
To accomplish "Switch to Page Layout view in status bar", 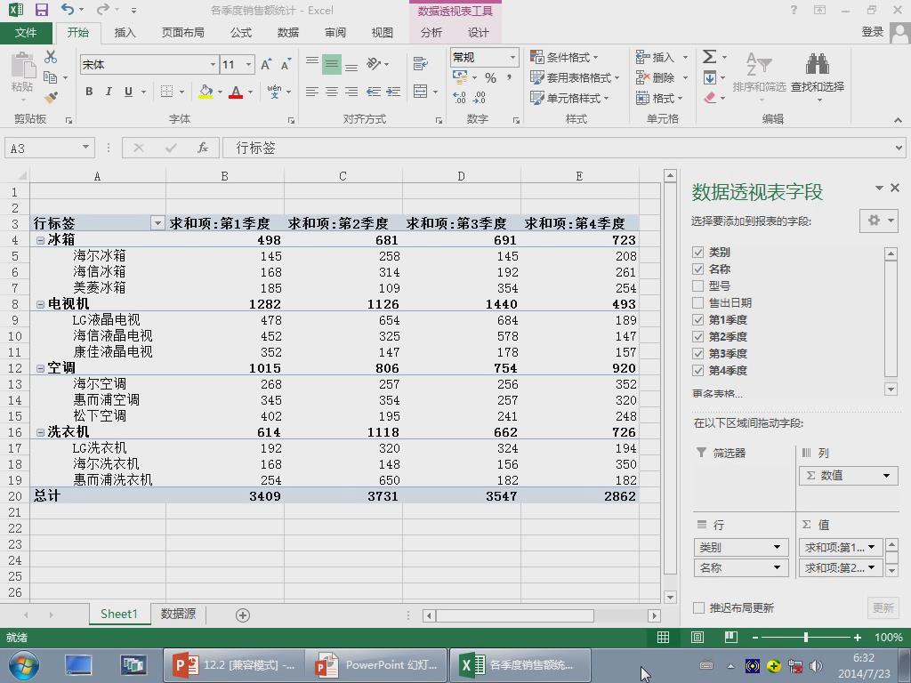I will [697, 638].
